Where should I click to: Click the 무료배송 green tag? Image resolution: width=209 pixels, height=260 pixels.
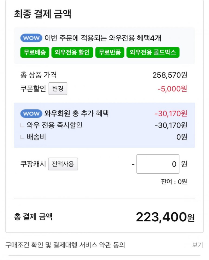pyautogui.click(x=35, y=52)
